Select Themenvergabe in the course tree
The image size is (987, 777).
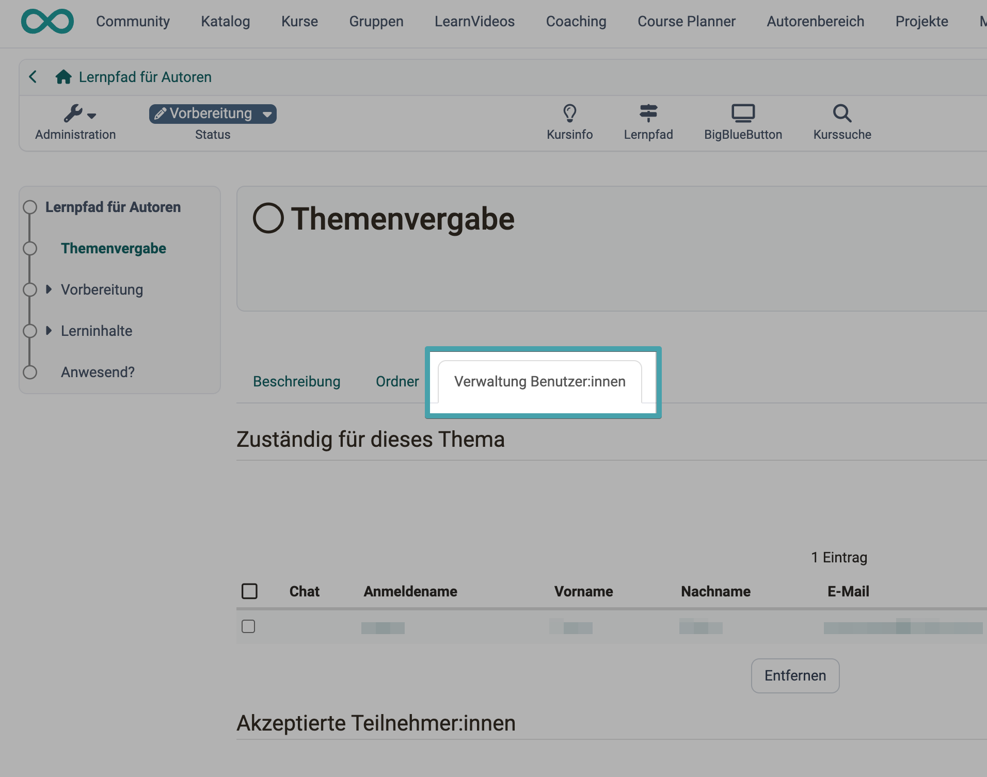pos(114,248)
